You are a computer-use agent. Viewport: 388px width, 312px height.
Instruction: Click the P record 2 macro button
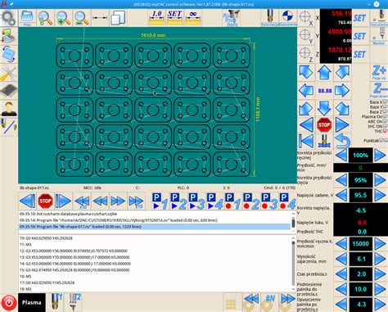point(251,201)
